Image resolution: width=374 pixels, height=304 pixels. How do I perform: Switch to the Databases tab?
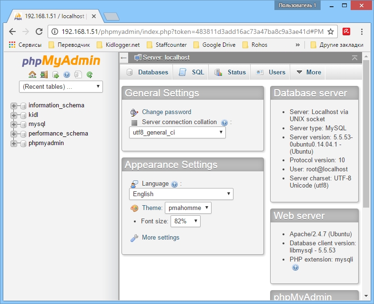[x=148, y=72]
